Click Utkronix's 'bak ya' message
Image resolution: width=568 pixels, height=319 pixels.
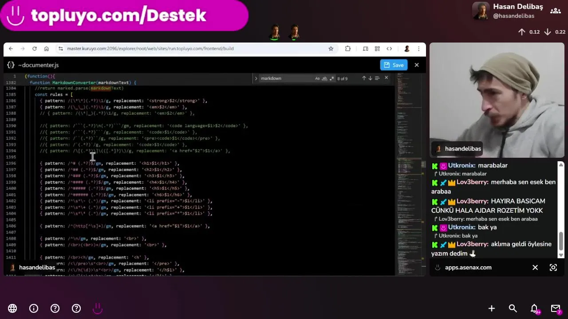[487, 227]
